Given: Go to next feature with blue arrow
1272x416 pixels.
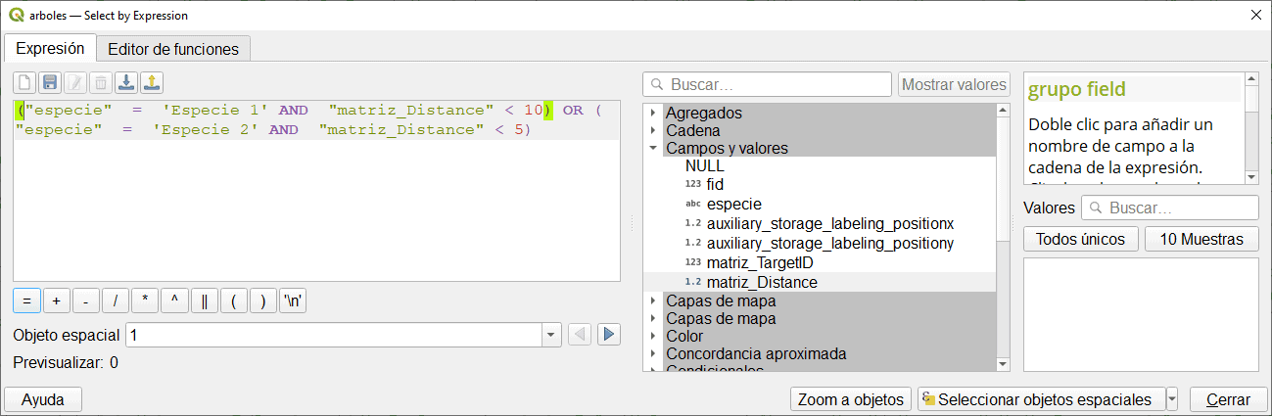Looking at the screenshot, I should 609,335.
